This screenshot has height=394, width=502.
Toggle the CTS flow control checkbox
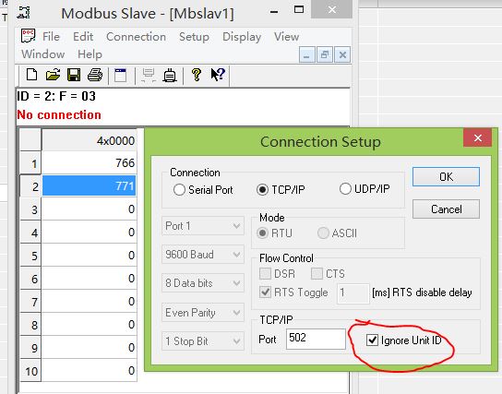point(317,274)
